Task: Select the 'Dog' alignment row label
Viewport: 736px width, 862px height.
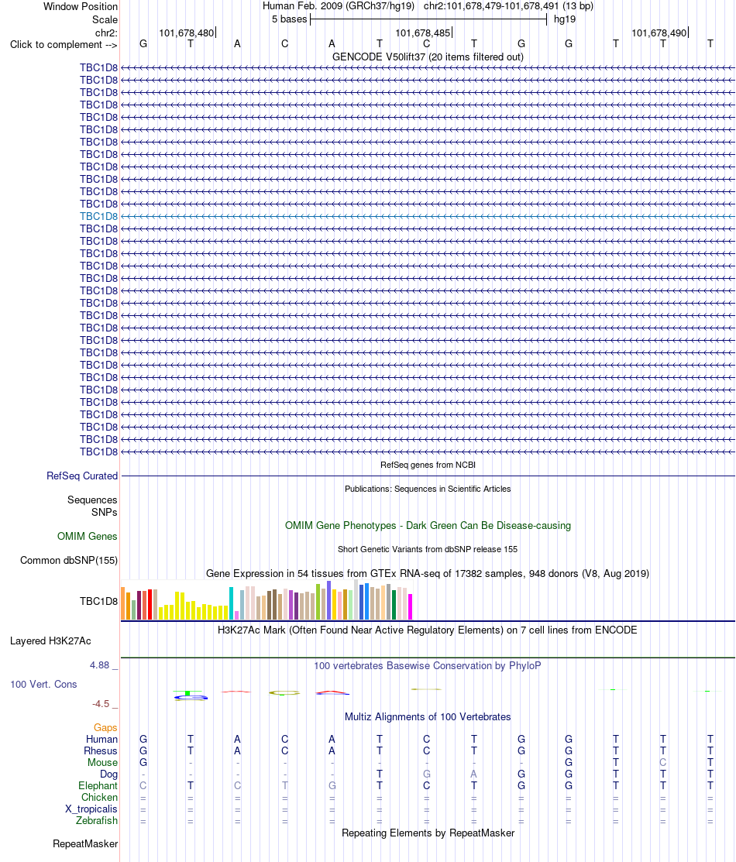Action: pos(109,774)
